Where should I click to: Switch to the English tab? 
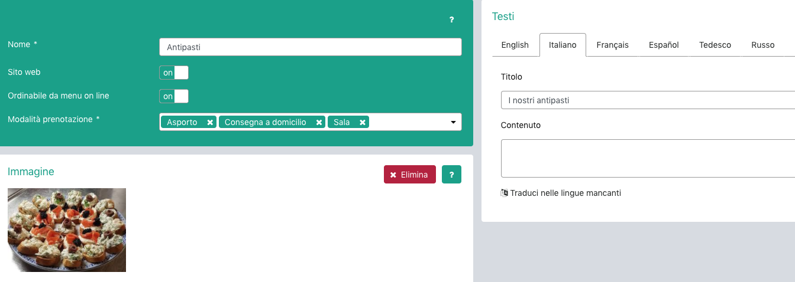pos(515,45)
